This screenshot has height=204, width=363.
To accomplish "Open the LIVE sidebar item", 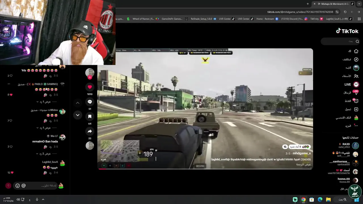I will (x=351, y=84).
